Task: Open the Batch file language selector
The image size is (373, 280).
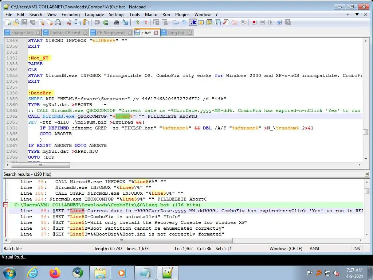Action: (13, 249)
